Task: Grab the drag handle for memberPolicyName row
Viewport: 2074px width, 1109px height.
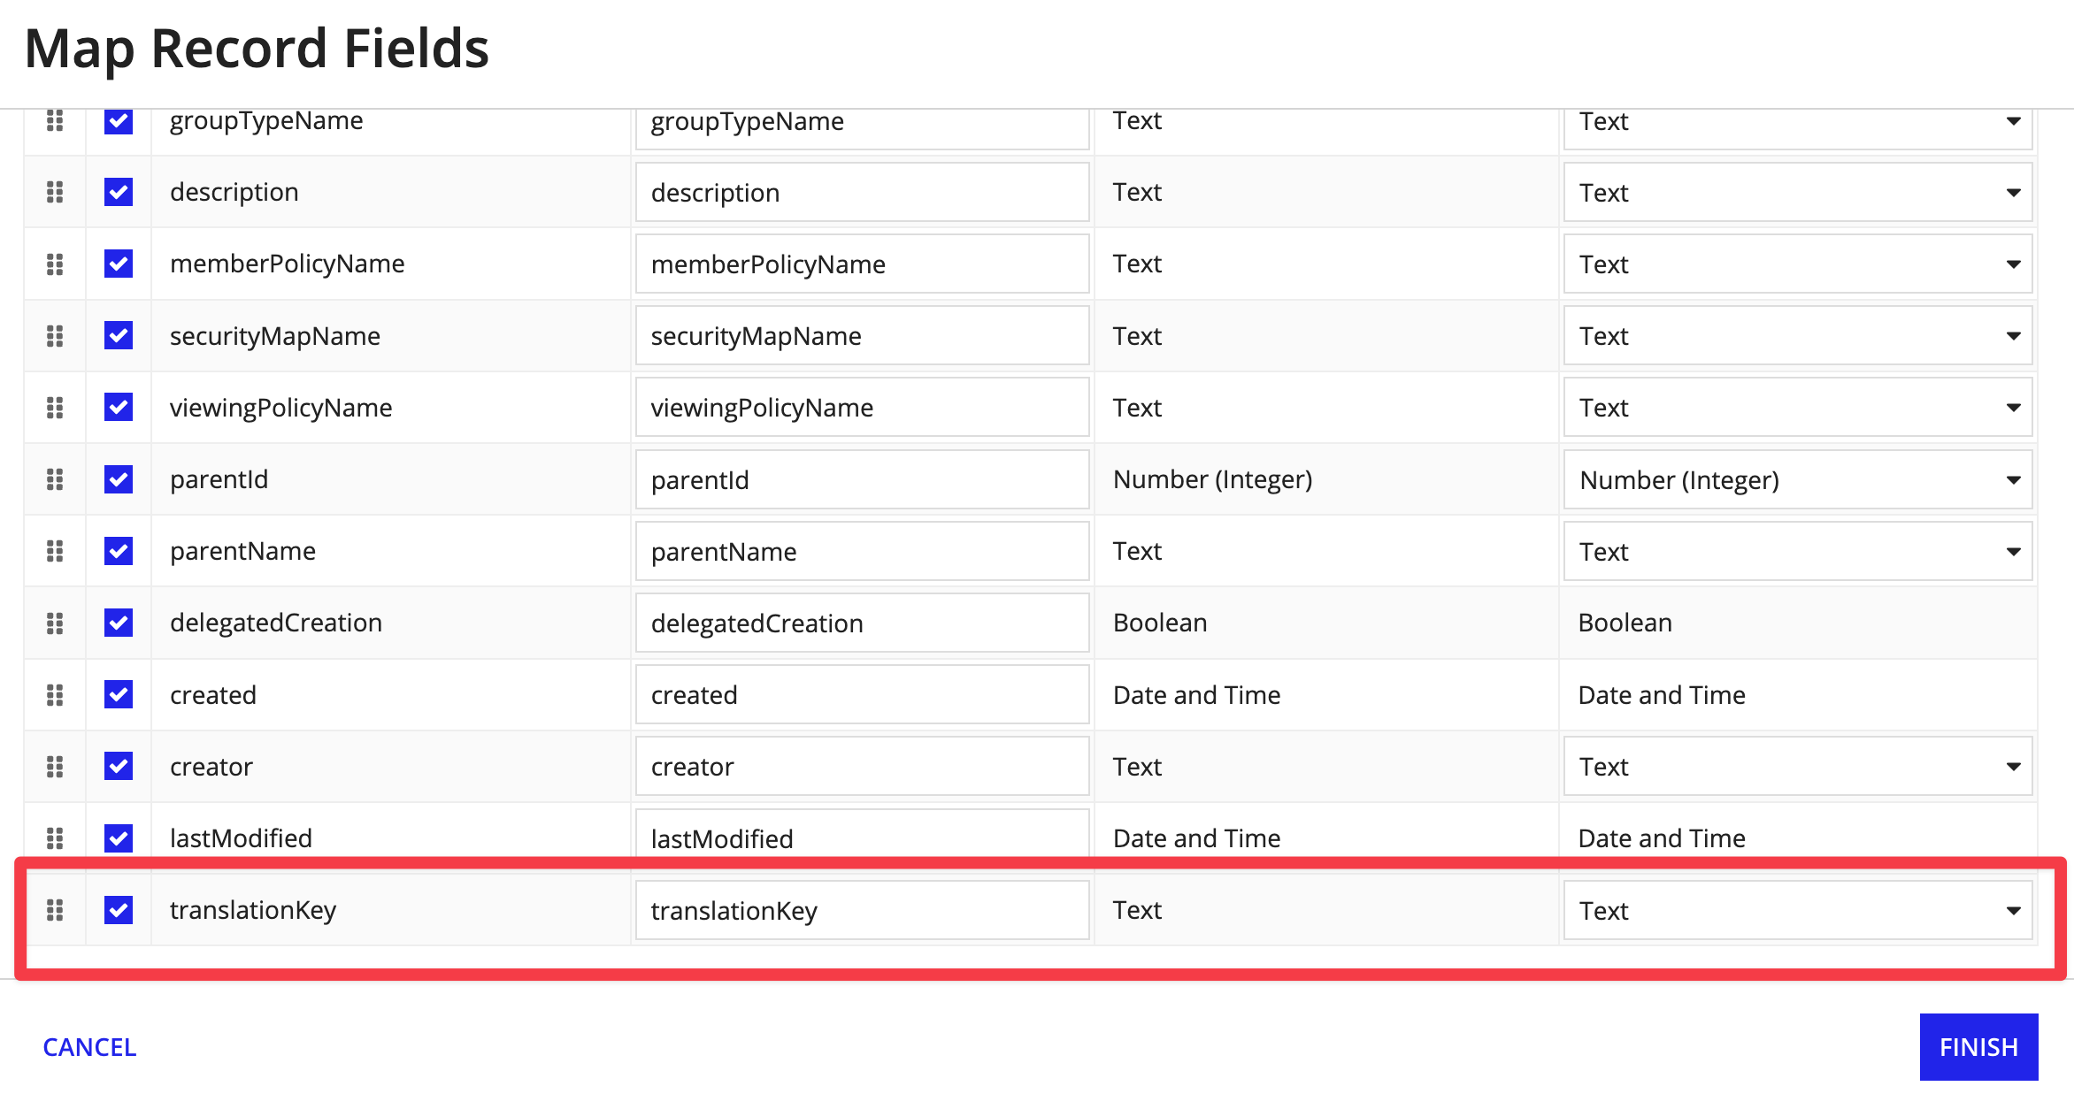Action: 55,264
